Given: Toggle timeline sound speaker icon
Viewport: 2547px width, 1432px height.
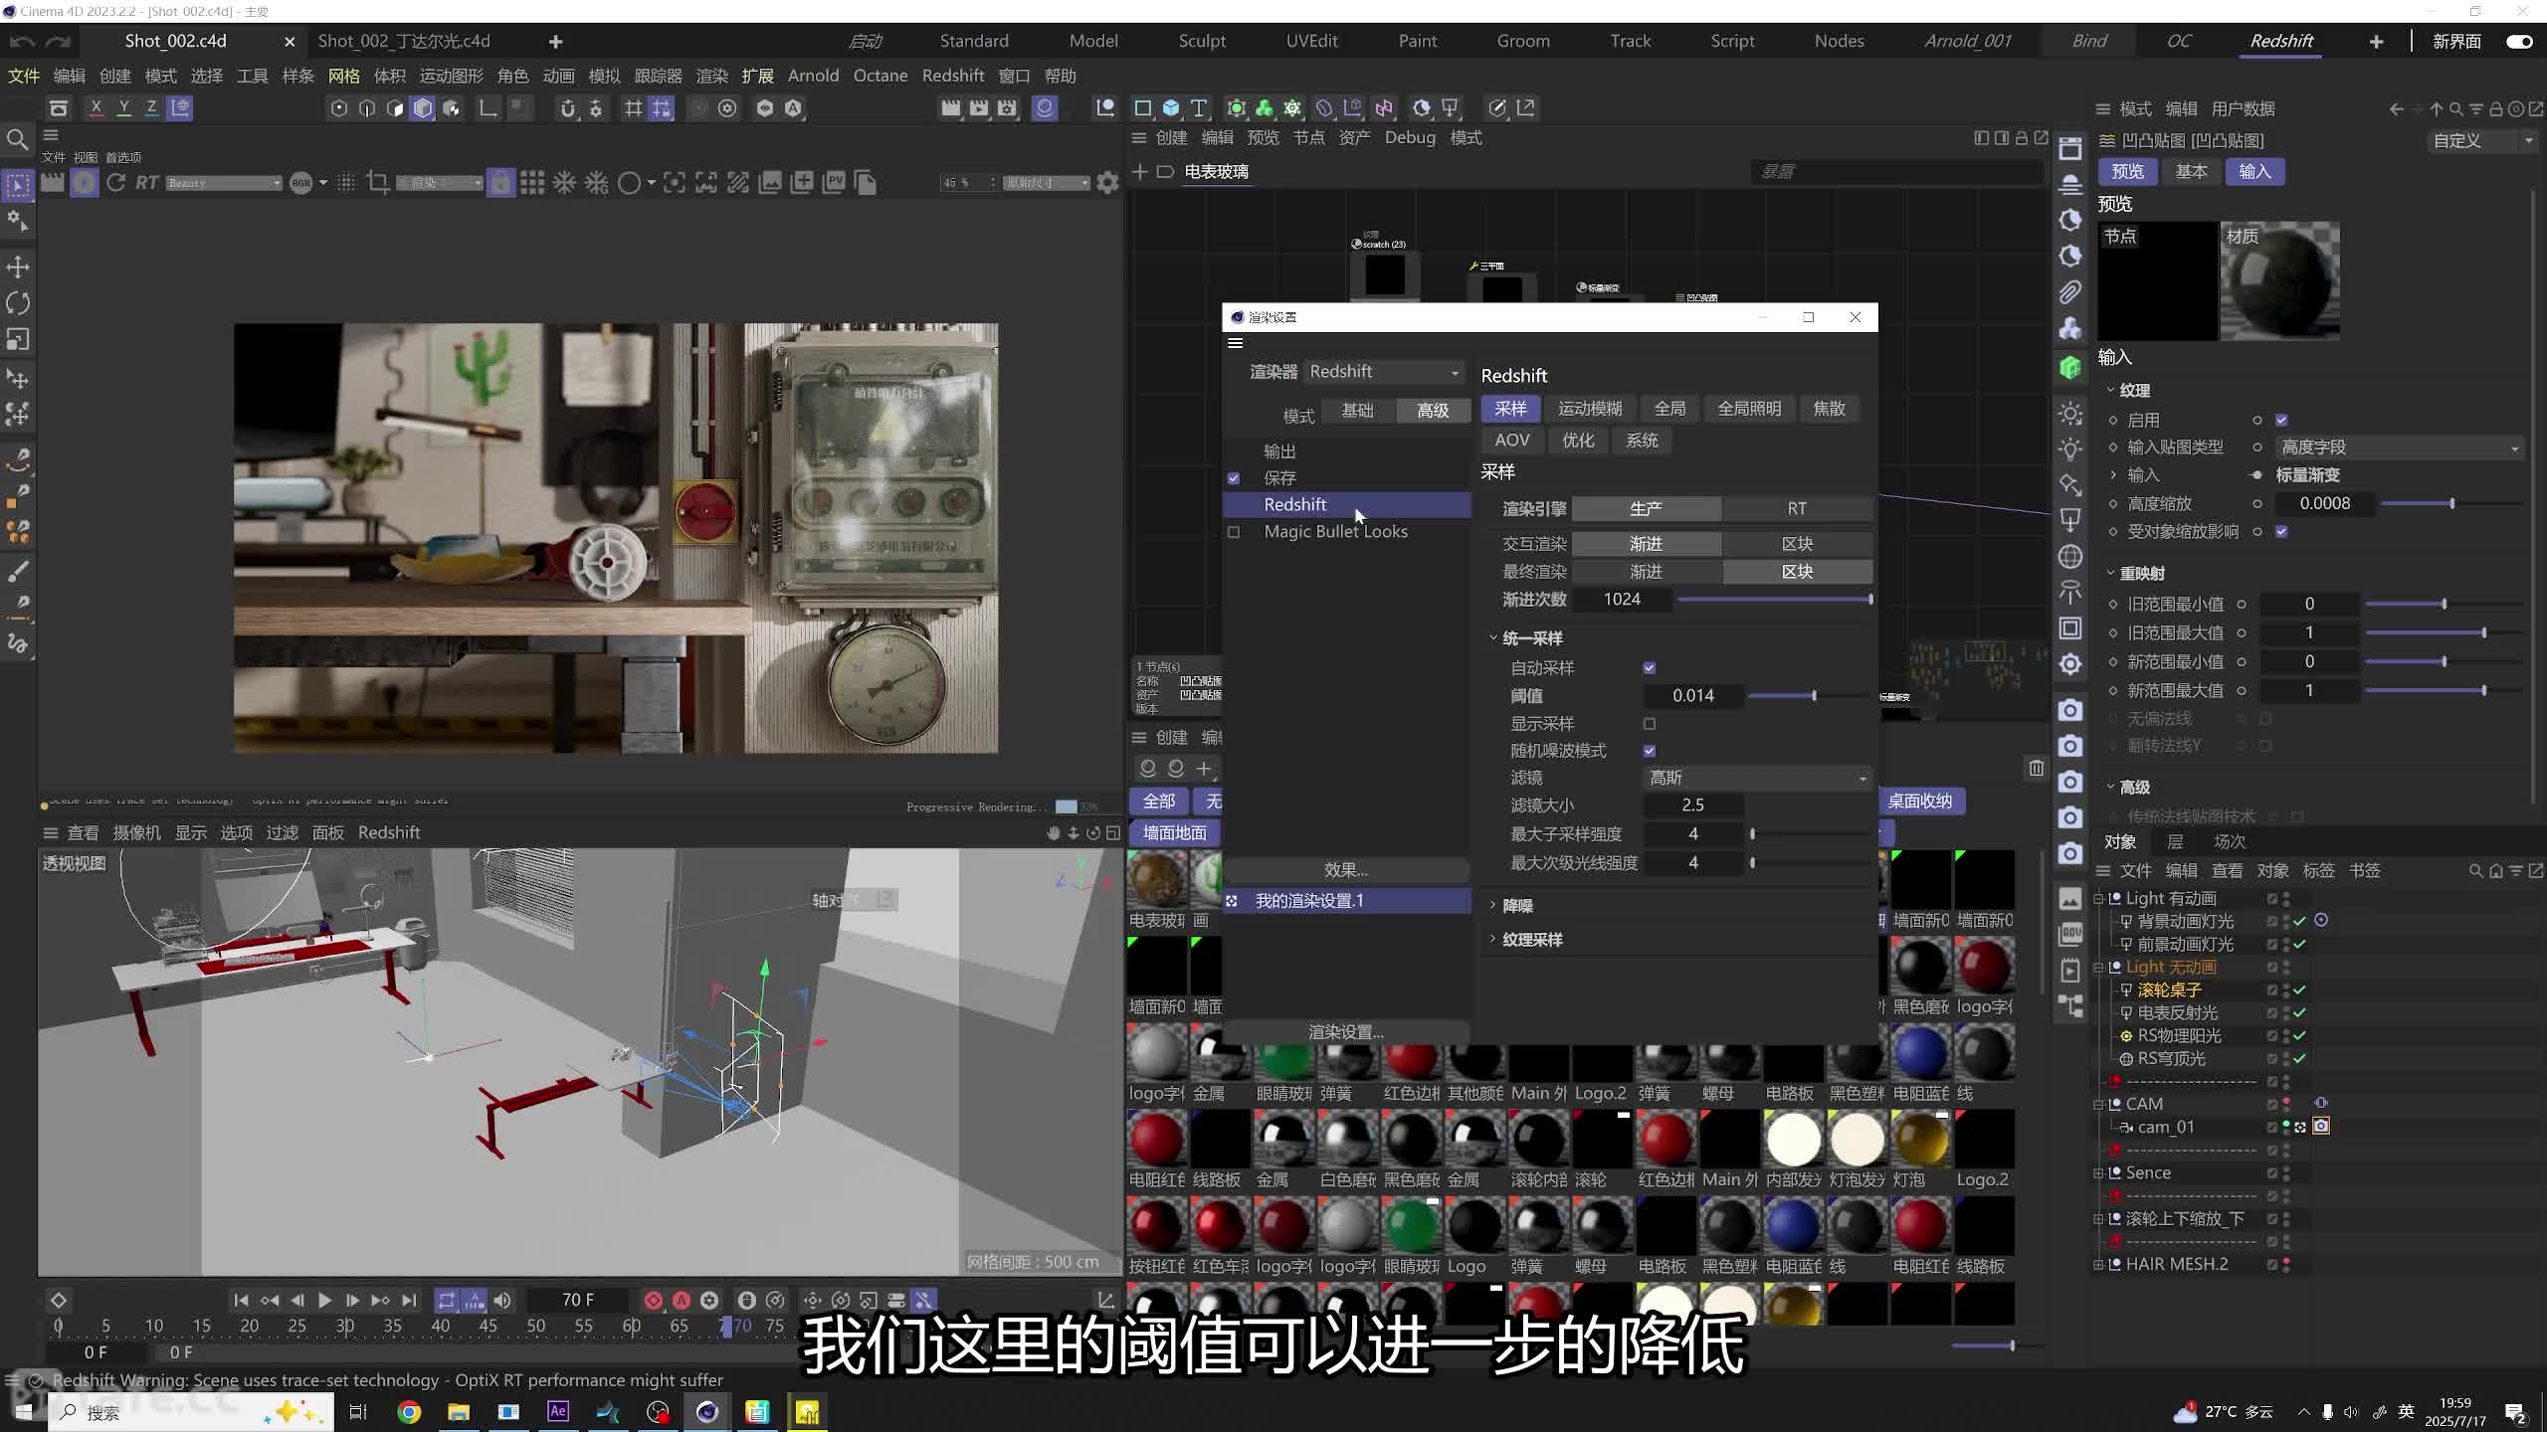Looking at the screenshot, I should 502,1301.
